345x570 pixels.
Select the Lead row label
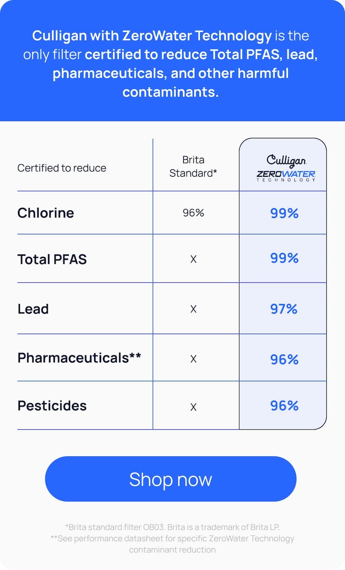tap(33, 309)
